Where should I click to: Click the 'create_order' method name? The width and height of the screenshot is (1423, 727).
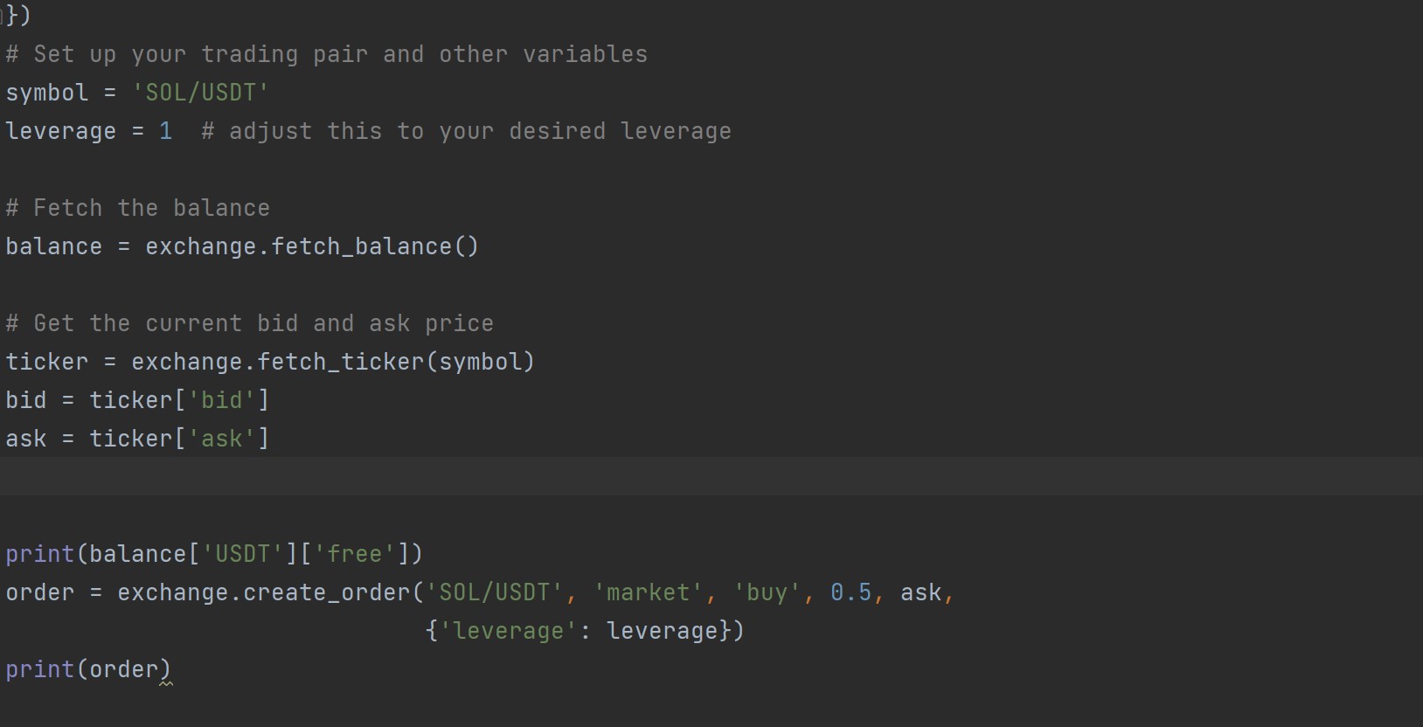(327, 592)
